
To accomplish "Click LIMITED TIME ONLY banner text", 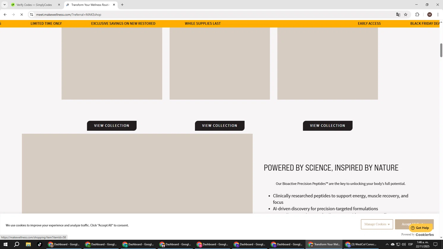I will (x=46, y=24).
